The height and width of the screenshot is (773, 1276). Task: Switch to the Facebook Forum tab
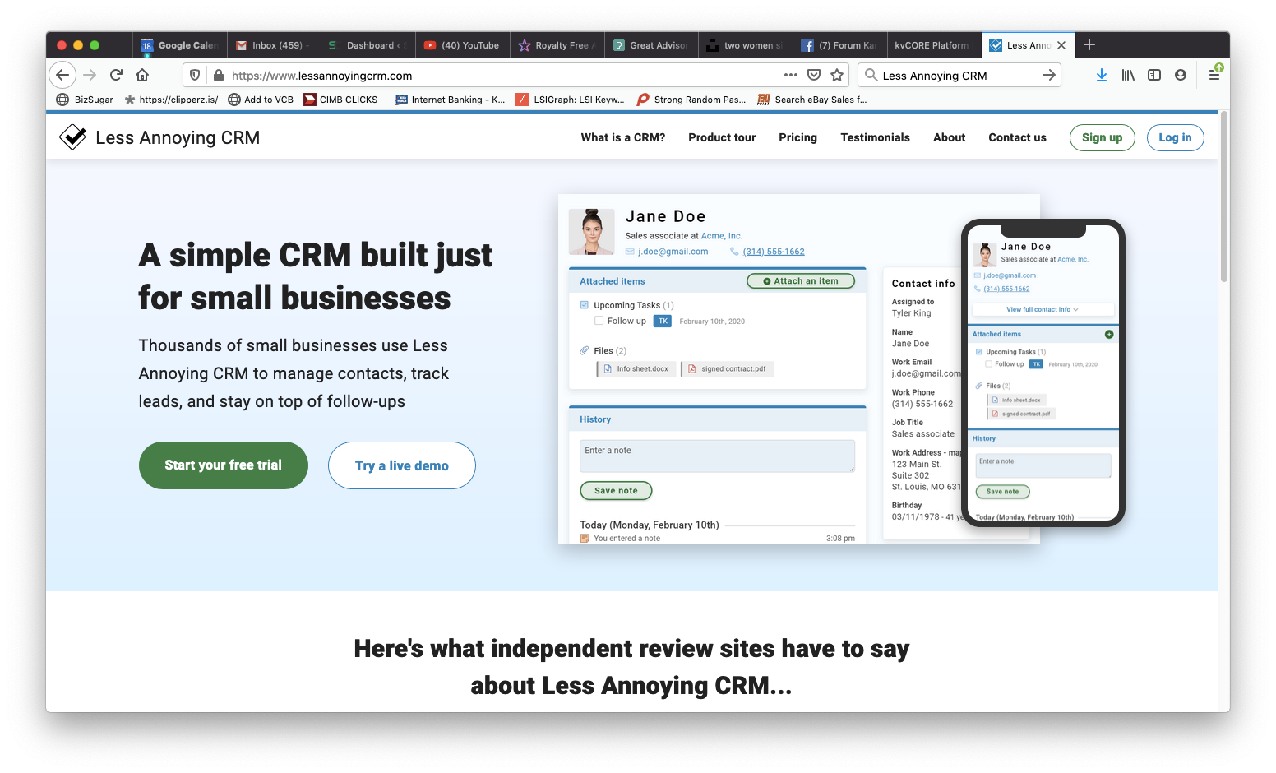[x=839, y=45]
